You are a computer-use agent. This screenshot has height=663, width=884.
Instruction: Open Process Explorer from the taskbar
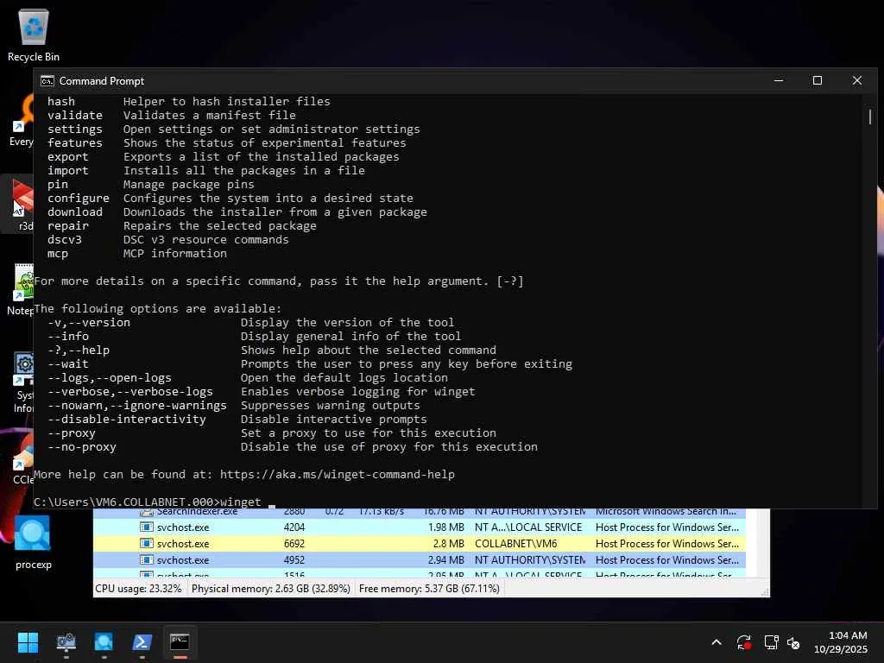(x=104, y=642)
